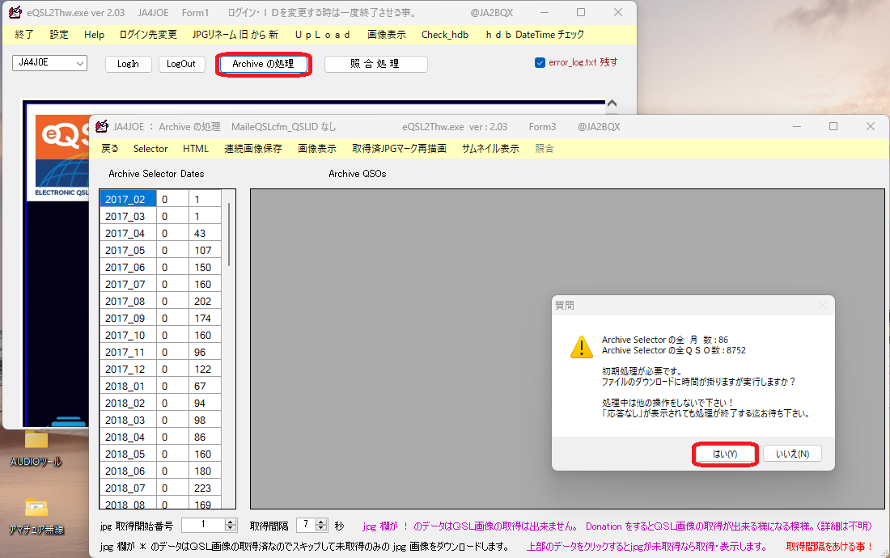Open the サムネイル表示 menu

[x=490, y=149]
